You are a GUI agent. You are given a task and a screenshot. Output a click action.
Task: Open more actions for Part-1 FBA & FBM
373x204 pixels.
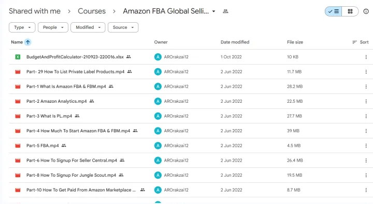(x=366, y=87)
